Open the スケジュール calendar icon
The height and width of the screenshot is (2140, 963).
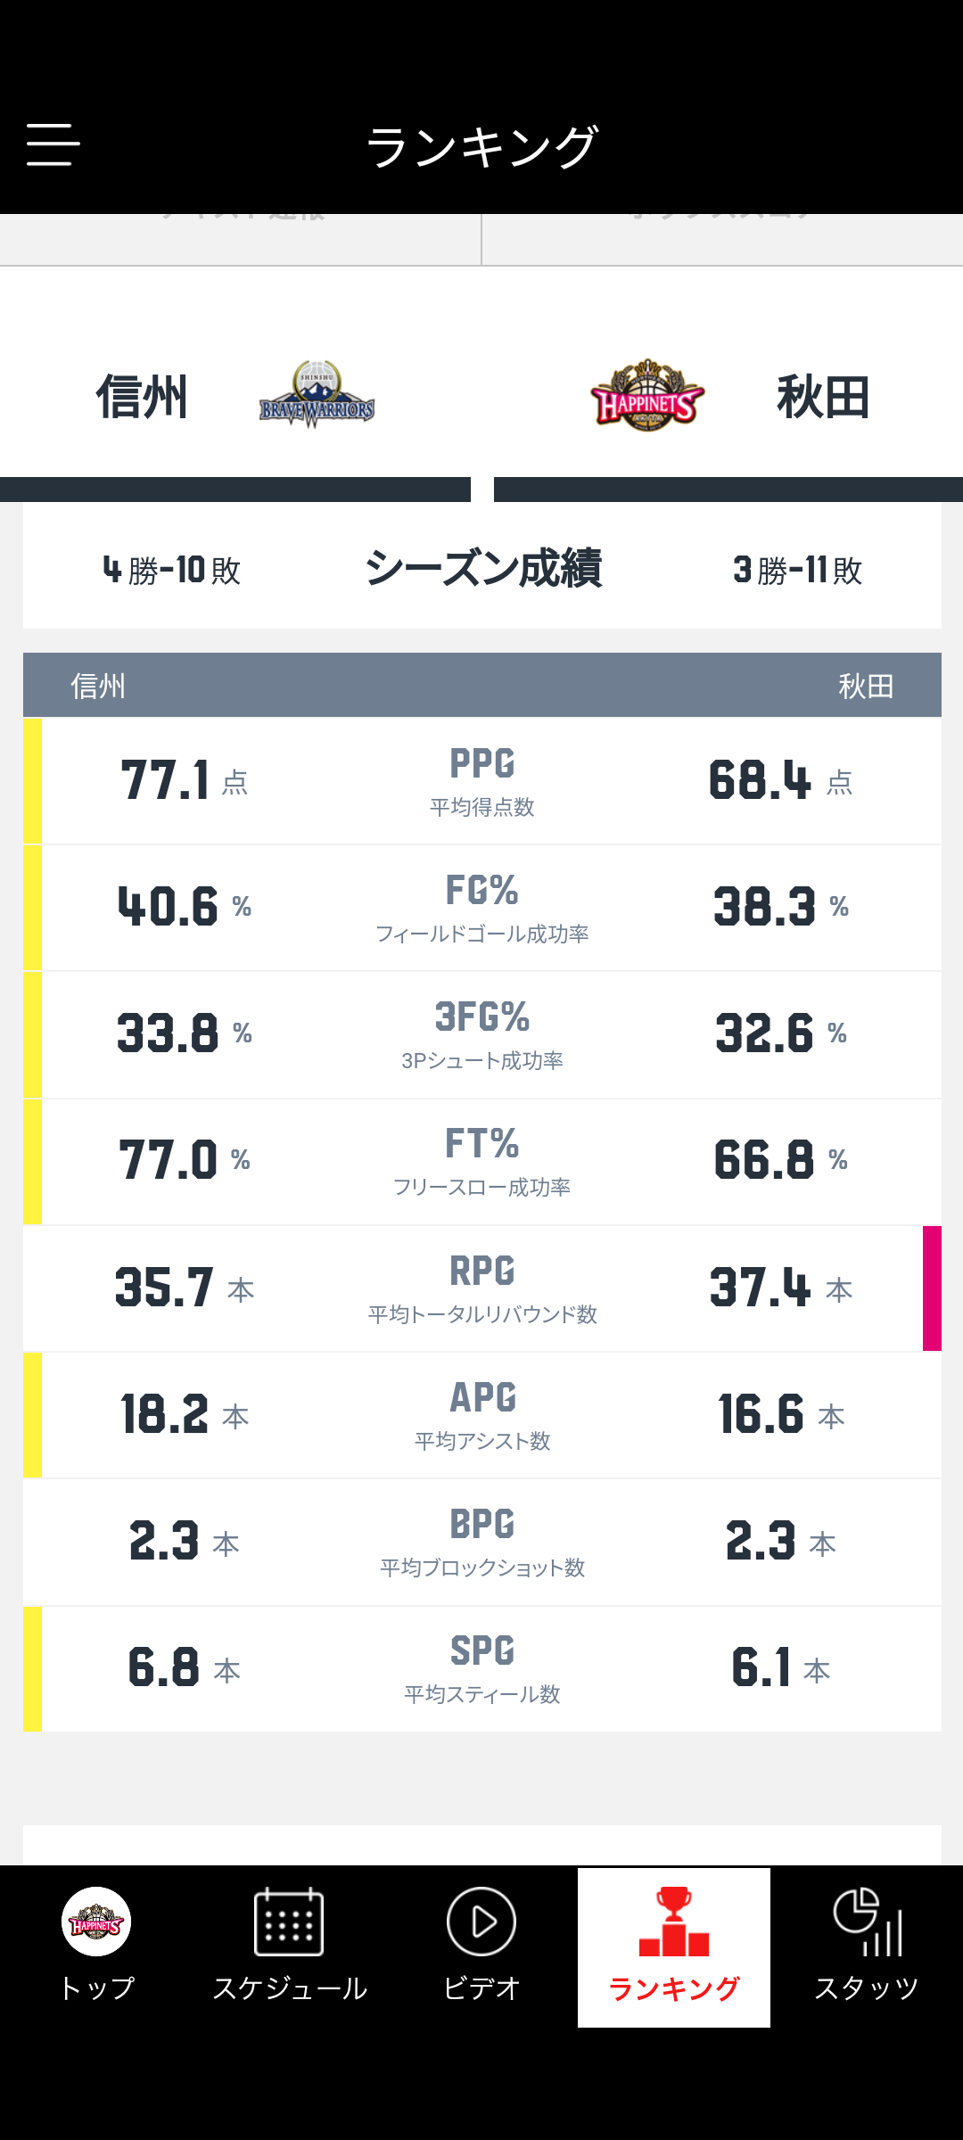tap(289, 1922)
